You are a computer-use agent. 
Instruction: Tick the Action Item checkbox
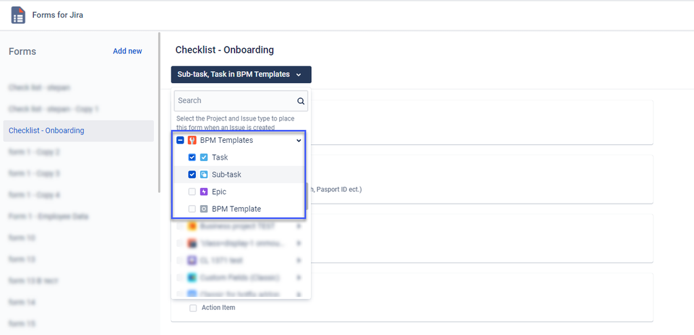[x=193, y=308]
